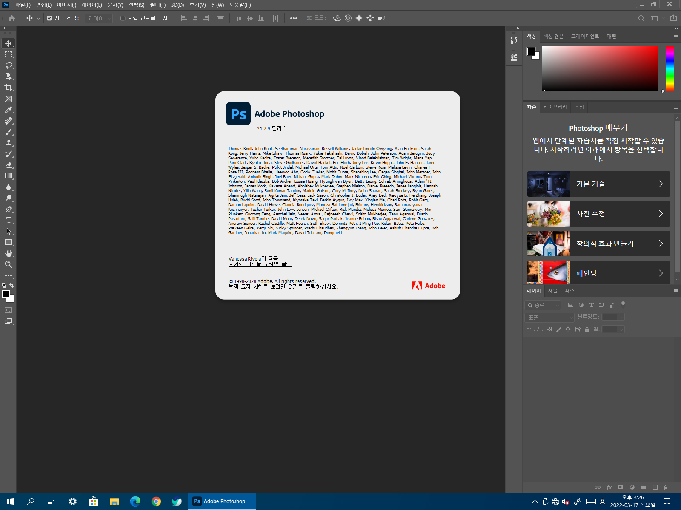
Task: Toggle lock transparent pixels in Layers panel
Action: point(549,329)
